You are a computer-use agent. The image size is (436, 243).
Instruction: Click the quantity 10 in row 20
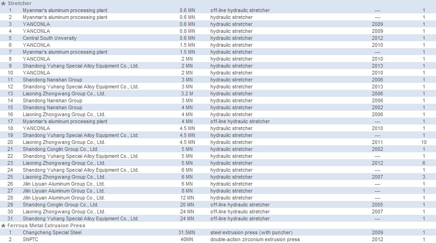click(x=424, y=142)
